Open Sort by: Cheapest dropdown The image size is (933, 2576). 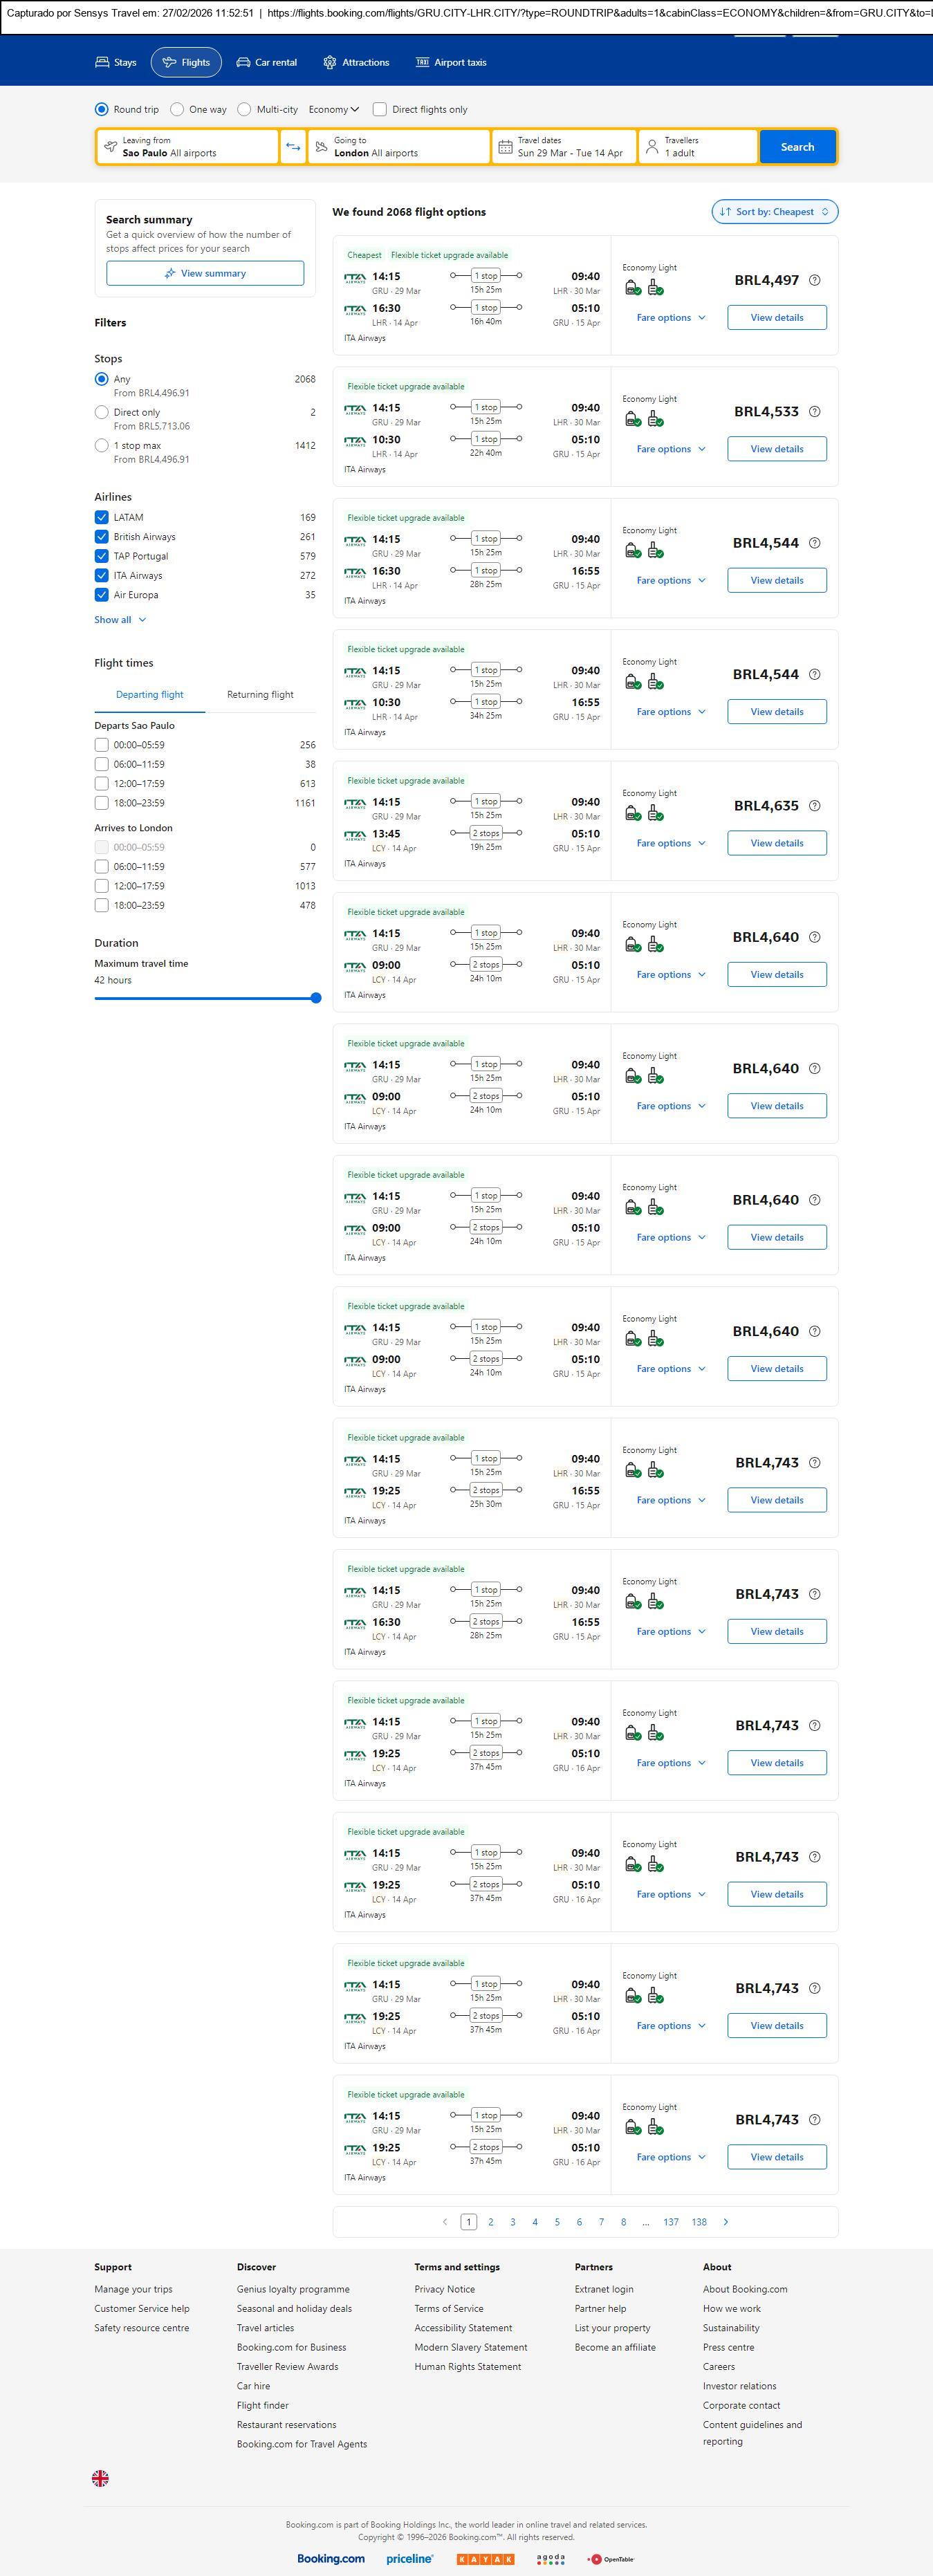coord(774,212)
